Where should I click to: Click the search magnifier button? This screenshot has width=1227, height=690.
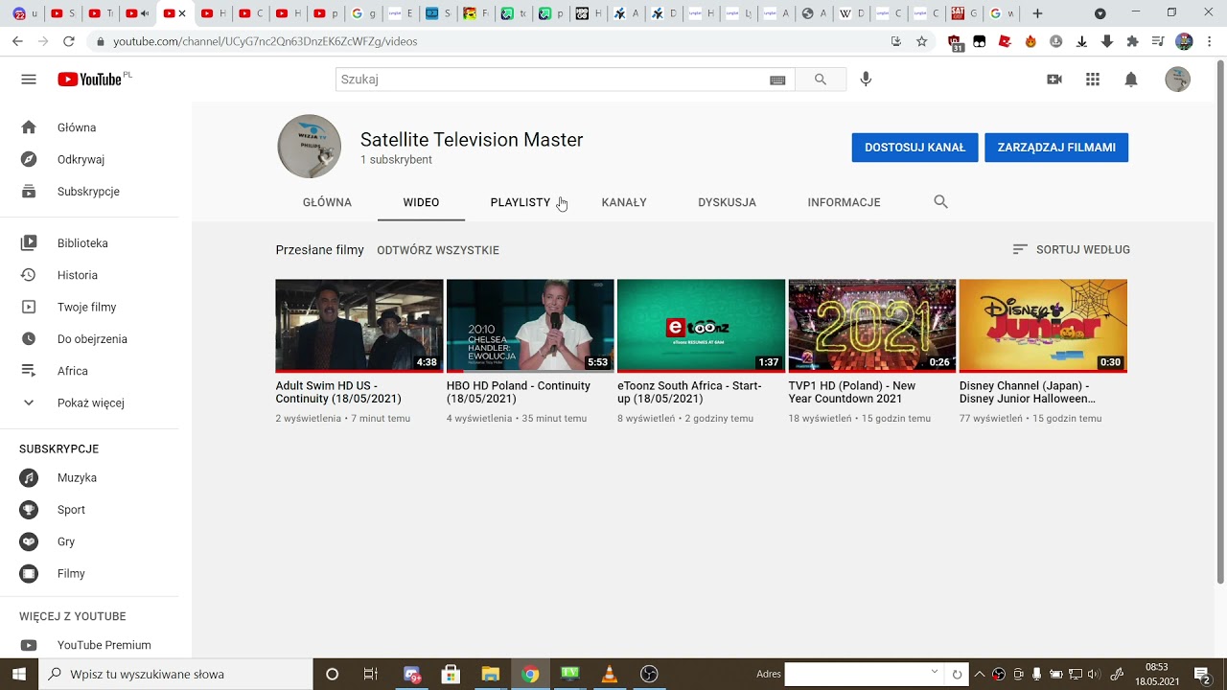coord(821,80)
